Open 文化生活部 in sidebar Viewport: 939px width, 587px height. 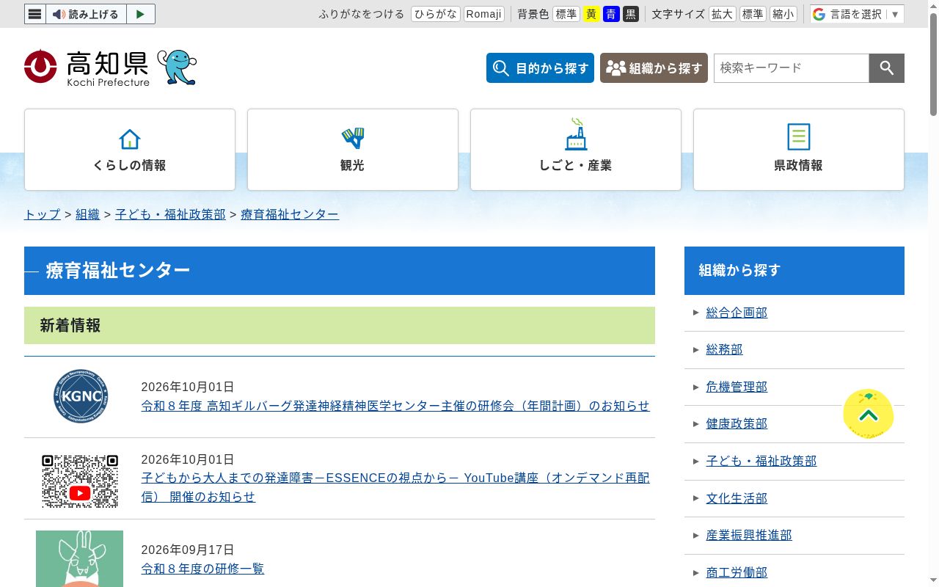point(737,498)
